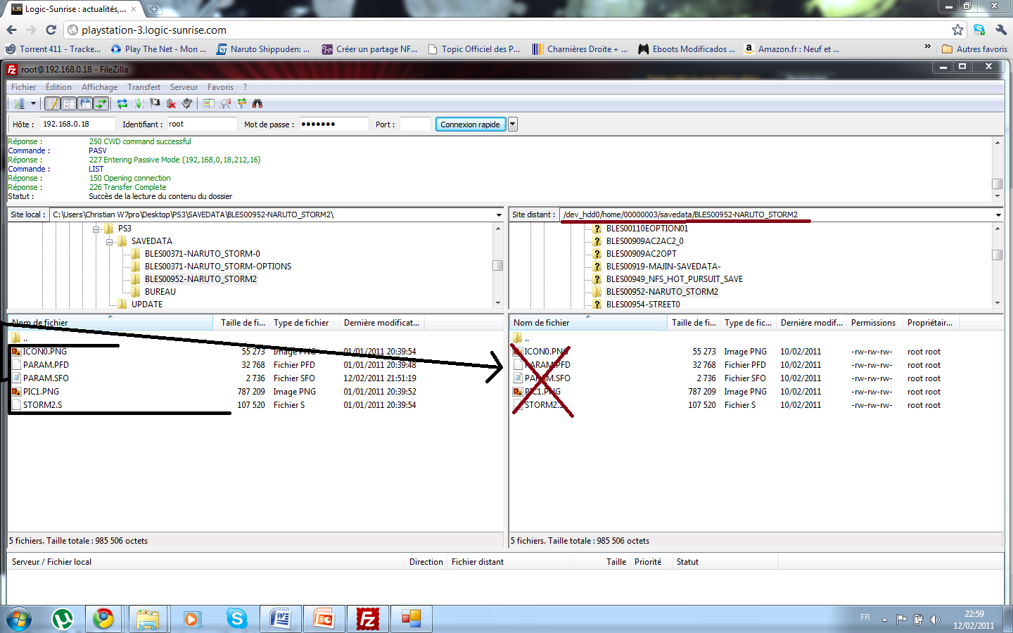Toggle the transfer queue display
The height and width of the screenshot is (633, 1013).
101,103
